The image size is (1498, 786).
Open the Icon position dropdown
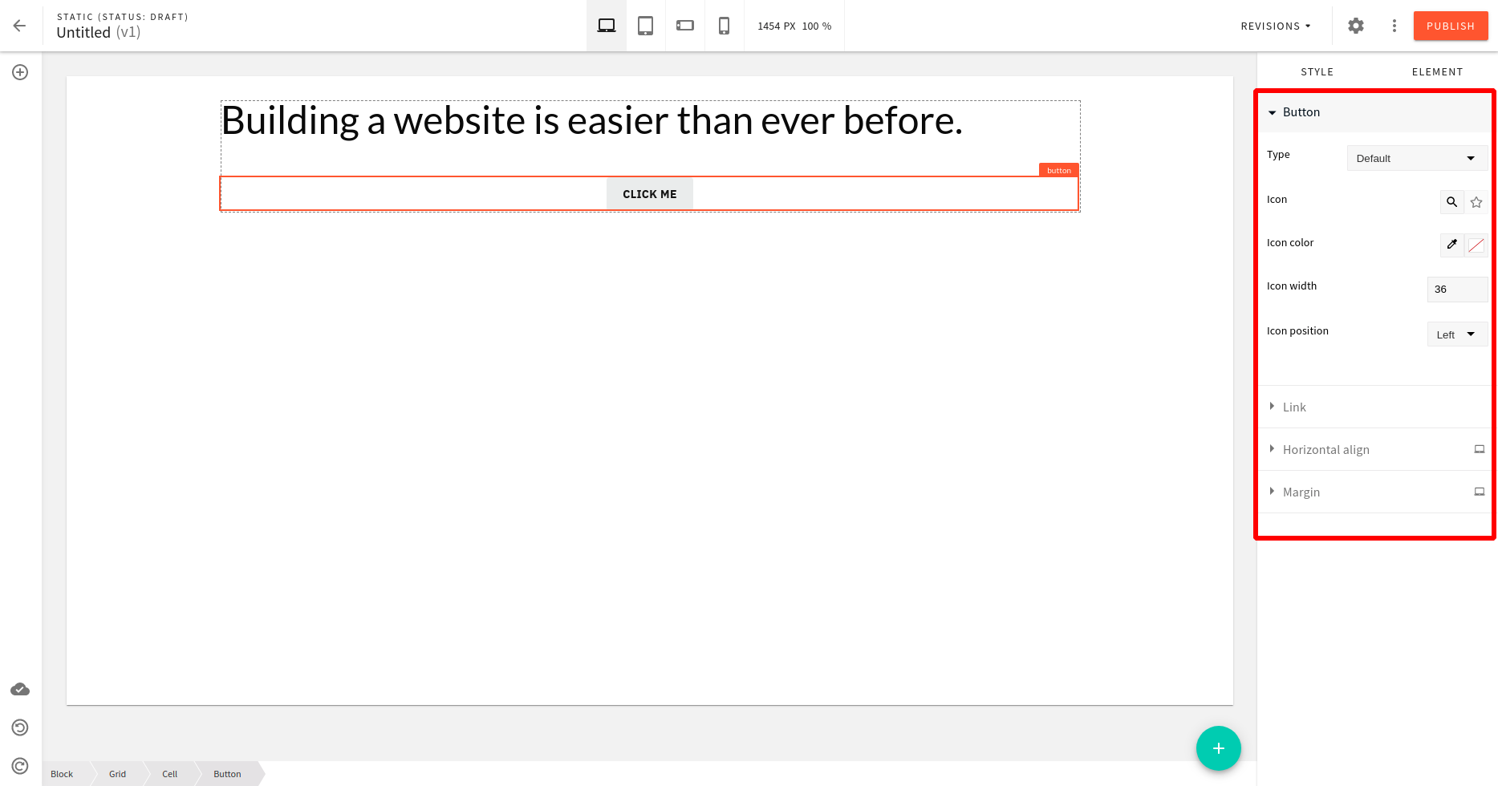1457,334
